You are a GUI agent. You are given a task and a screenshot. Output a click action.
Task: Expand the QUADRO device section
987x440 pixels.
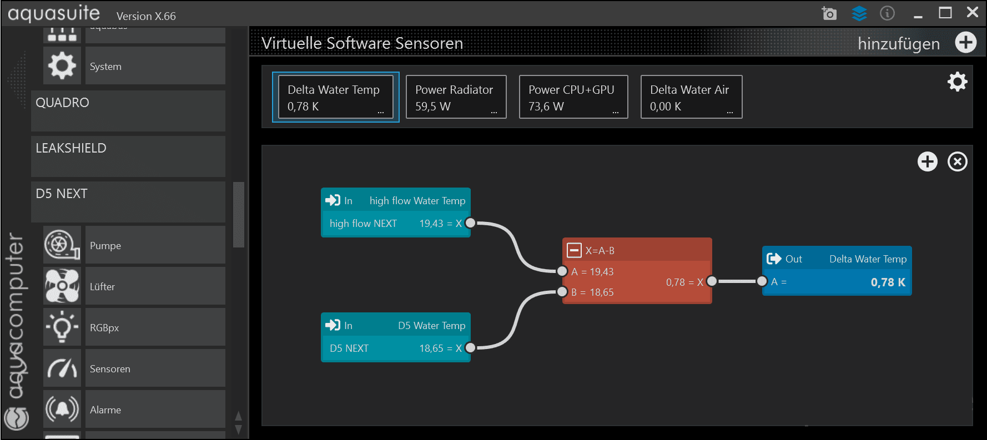[x=128, y=111]
